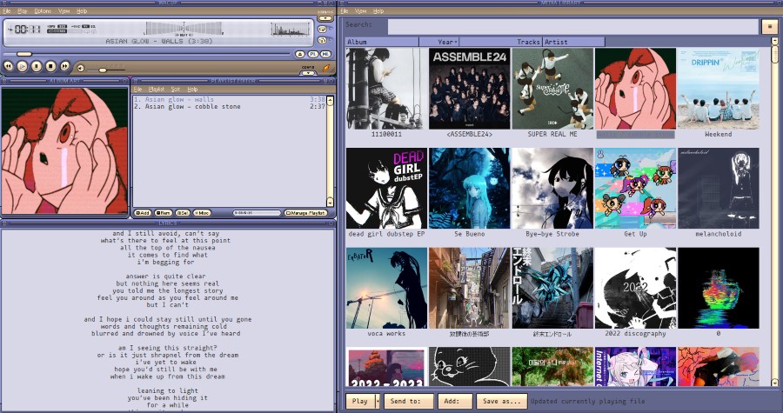Select the 2022 discography album
783x413 pixels.
(635, 288)
